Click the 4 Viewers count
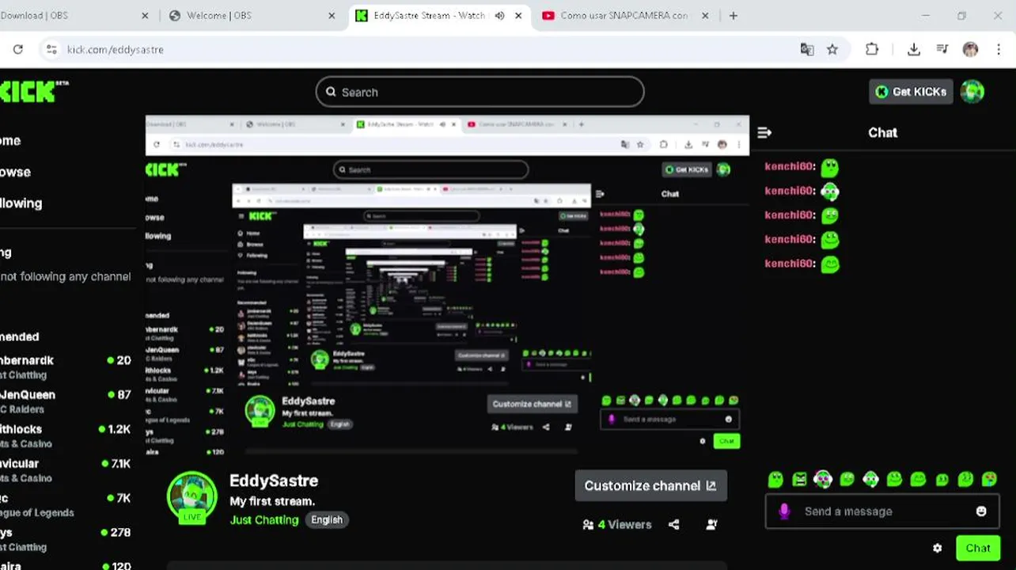The height and width of the screenshot is (570, 1016). point(617,524)
